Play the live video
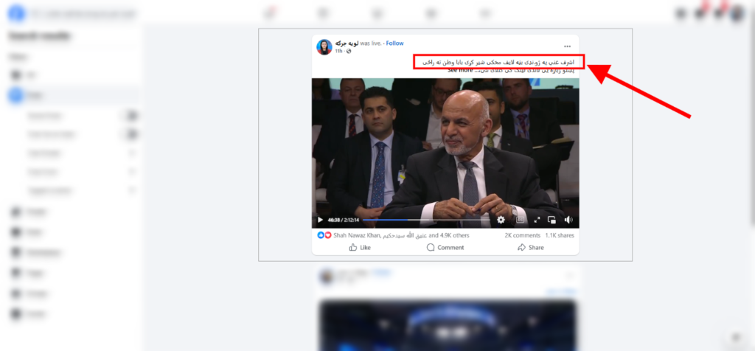 pyautogui.click(x=320, y=220)
